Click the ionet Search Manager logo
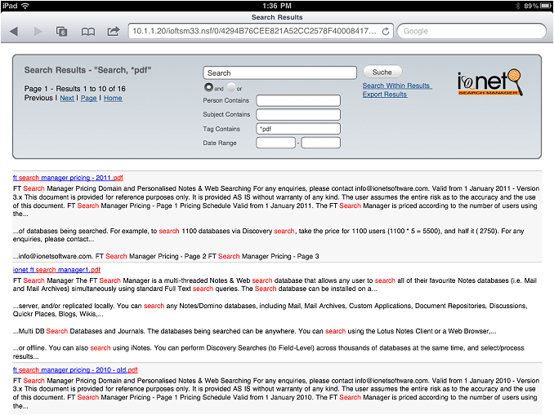 [490, 82]
